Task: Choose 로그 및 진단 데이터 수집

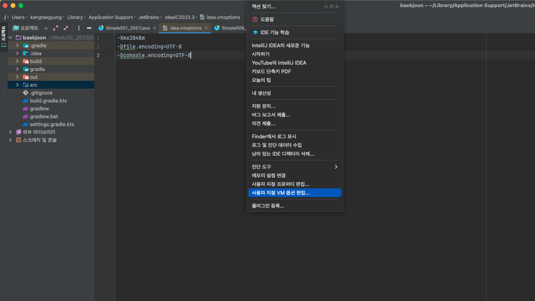Action: [295, 145]
